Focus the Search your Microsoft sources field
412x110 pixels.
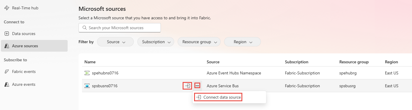120,28
